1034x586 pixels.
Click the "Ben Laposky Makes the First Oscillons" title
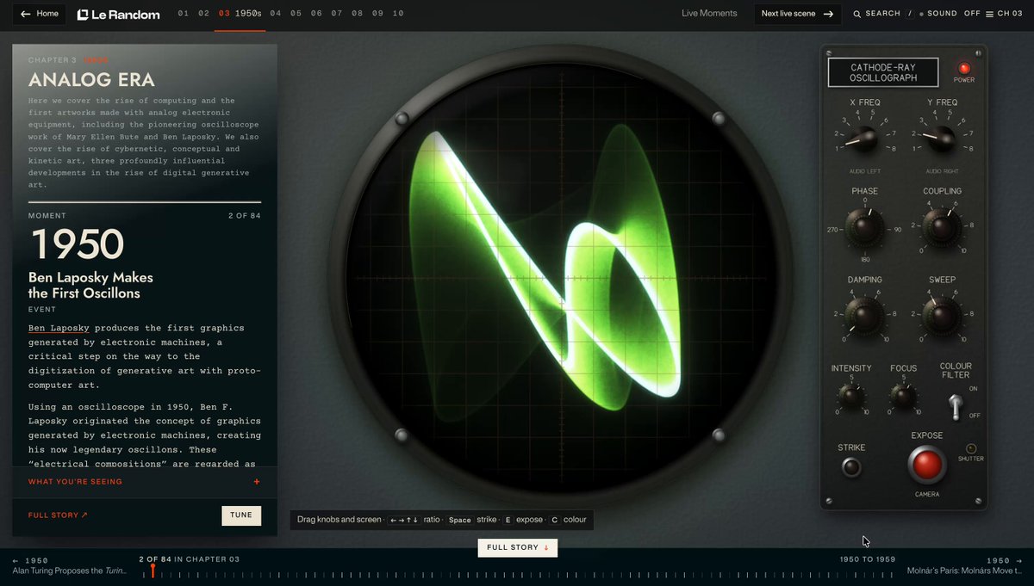(90, 285)
